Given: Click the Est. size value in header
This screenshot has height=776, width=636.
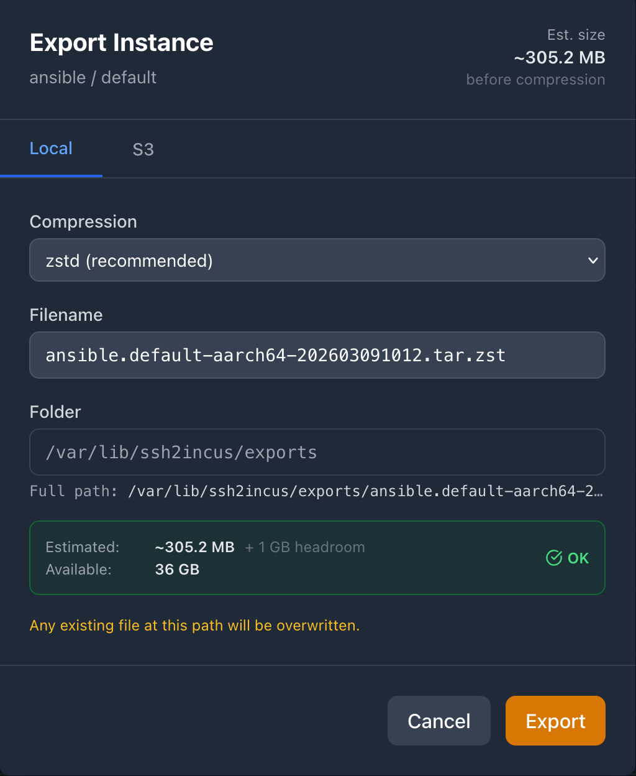Looking at the screenshot, I should tap(559, 58).
